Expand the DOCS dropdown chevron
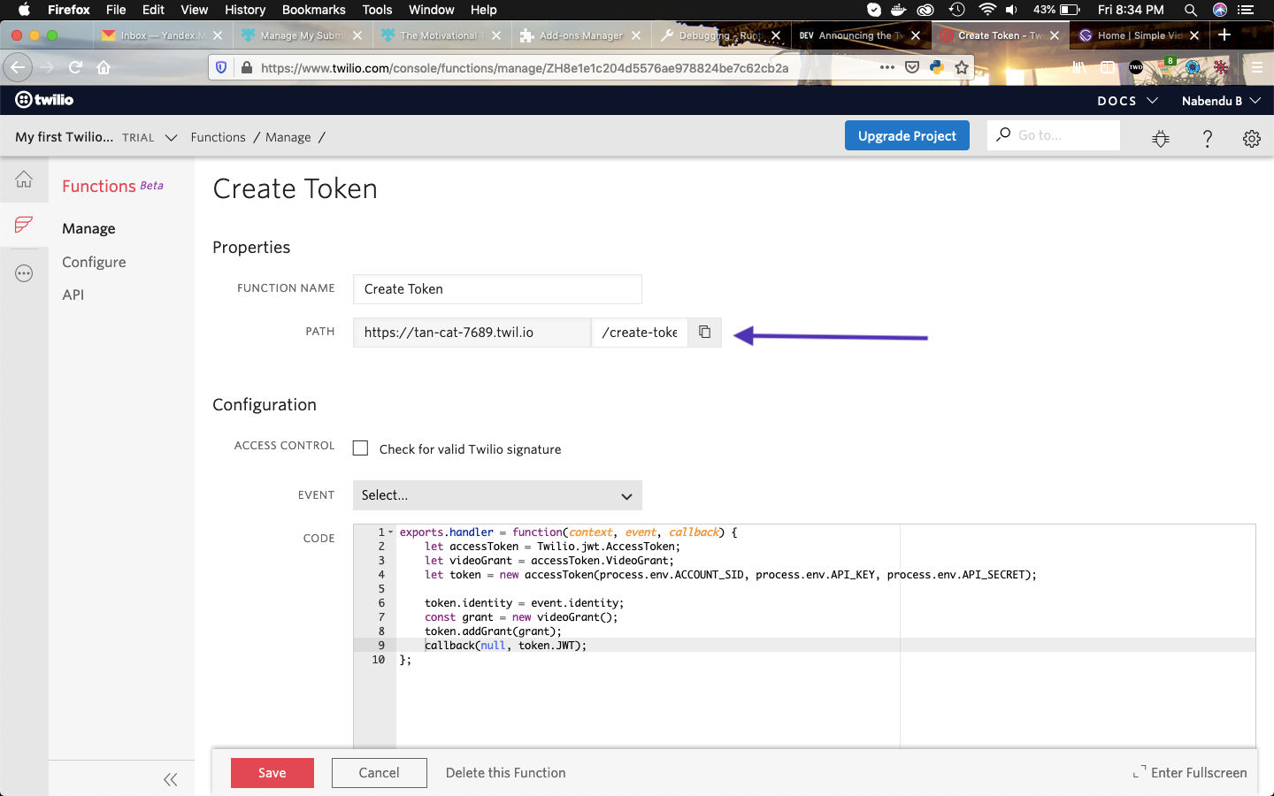Viewport: 1274px width, 796px height. tap(1152, 101)
